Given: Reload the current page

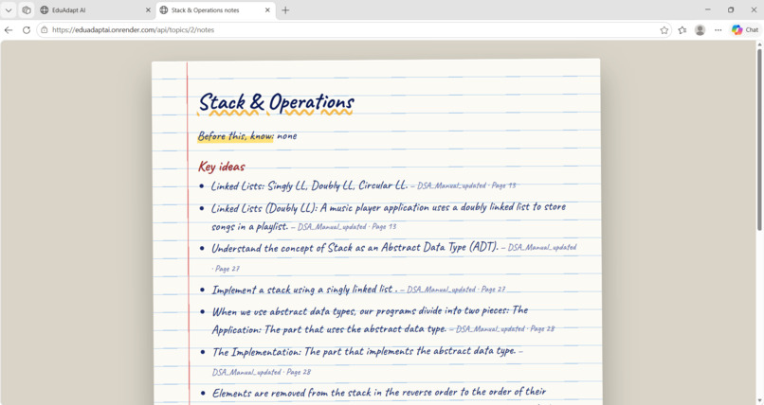Looking at the screenshot, I should (x=27, y=30).
